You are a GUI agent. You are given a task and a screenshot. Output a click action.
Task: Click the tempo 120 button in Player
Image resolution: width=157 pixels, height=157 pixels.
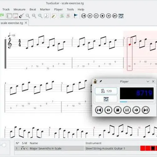[106, 91]
